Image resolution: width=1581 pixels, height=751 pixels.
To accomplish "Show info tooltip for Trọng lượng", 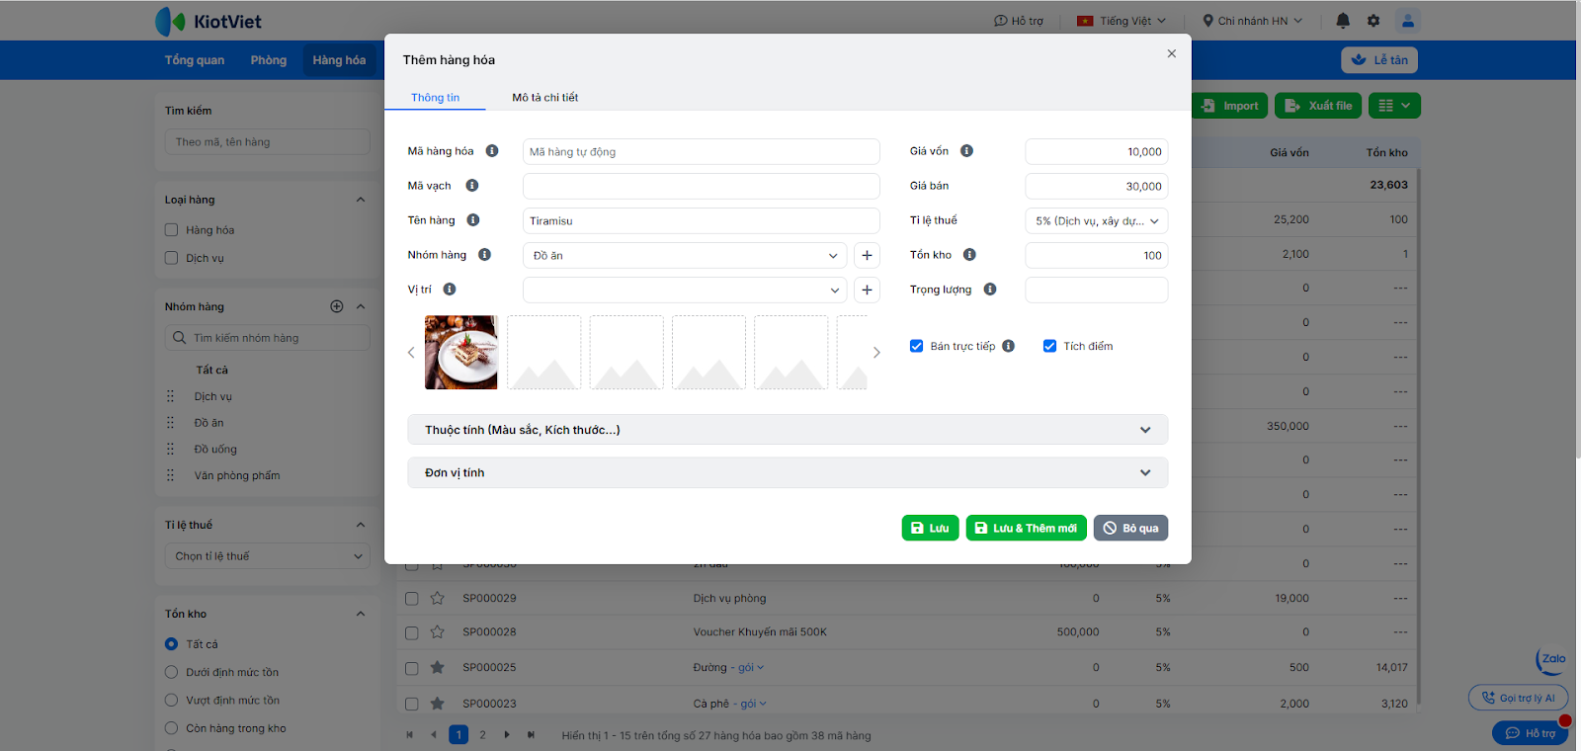I will (990, 290).
